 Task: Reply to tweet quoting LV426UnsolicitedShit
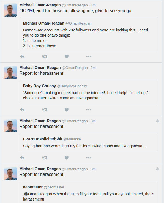click(22, 158)
